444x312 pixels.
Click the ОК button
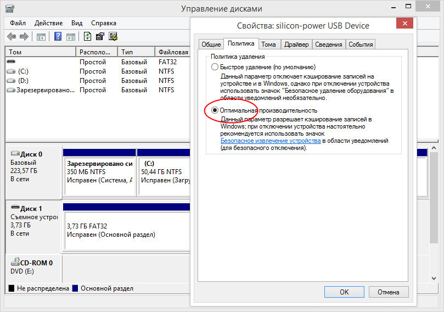coord(344,292)
